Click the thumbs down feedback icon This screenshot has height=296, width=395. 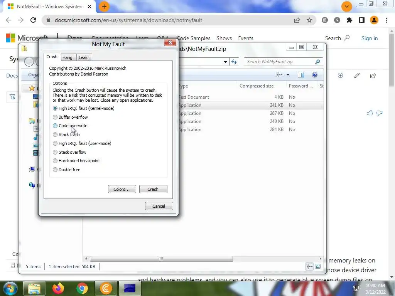pos(379,113)
